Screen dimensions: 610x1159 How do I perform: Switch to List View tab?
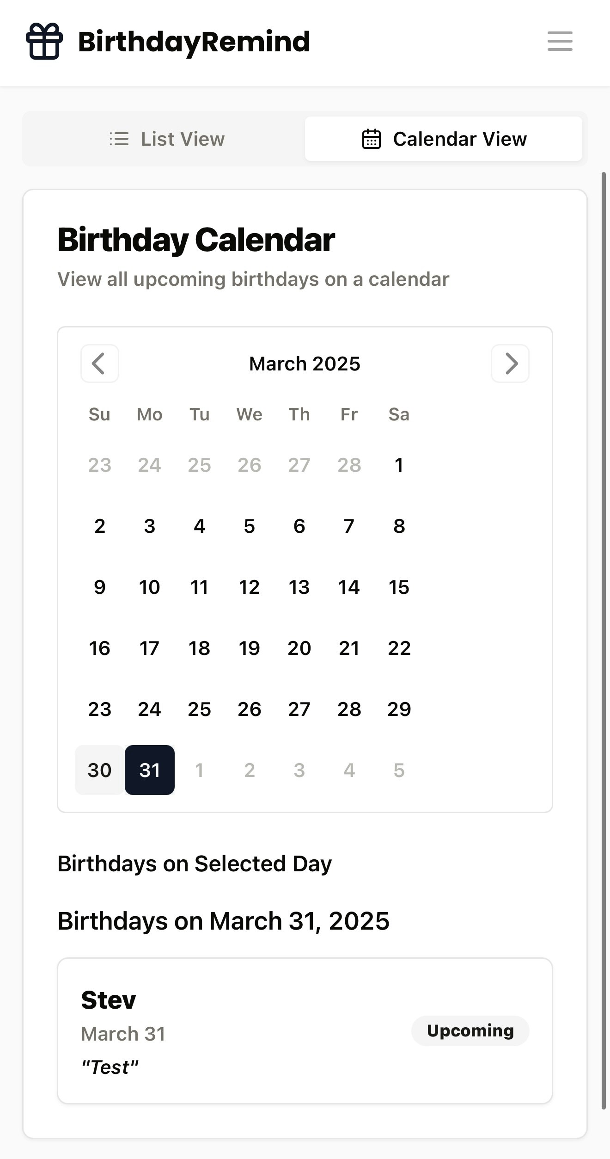click(x=166, y=139)
